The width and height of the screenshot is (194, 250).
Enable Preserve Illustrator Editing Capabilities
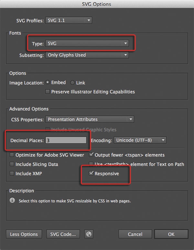tap(48, 92)
